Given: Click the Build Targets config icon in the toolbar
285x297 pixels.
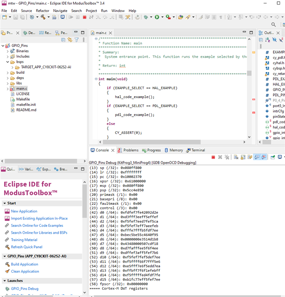Looking at the screenshot, I should [x=32, y=17].
